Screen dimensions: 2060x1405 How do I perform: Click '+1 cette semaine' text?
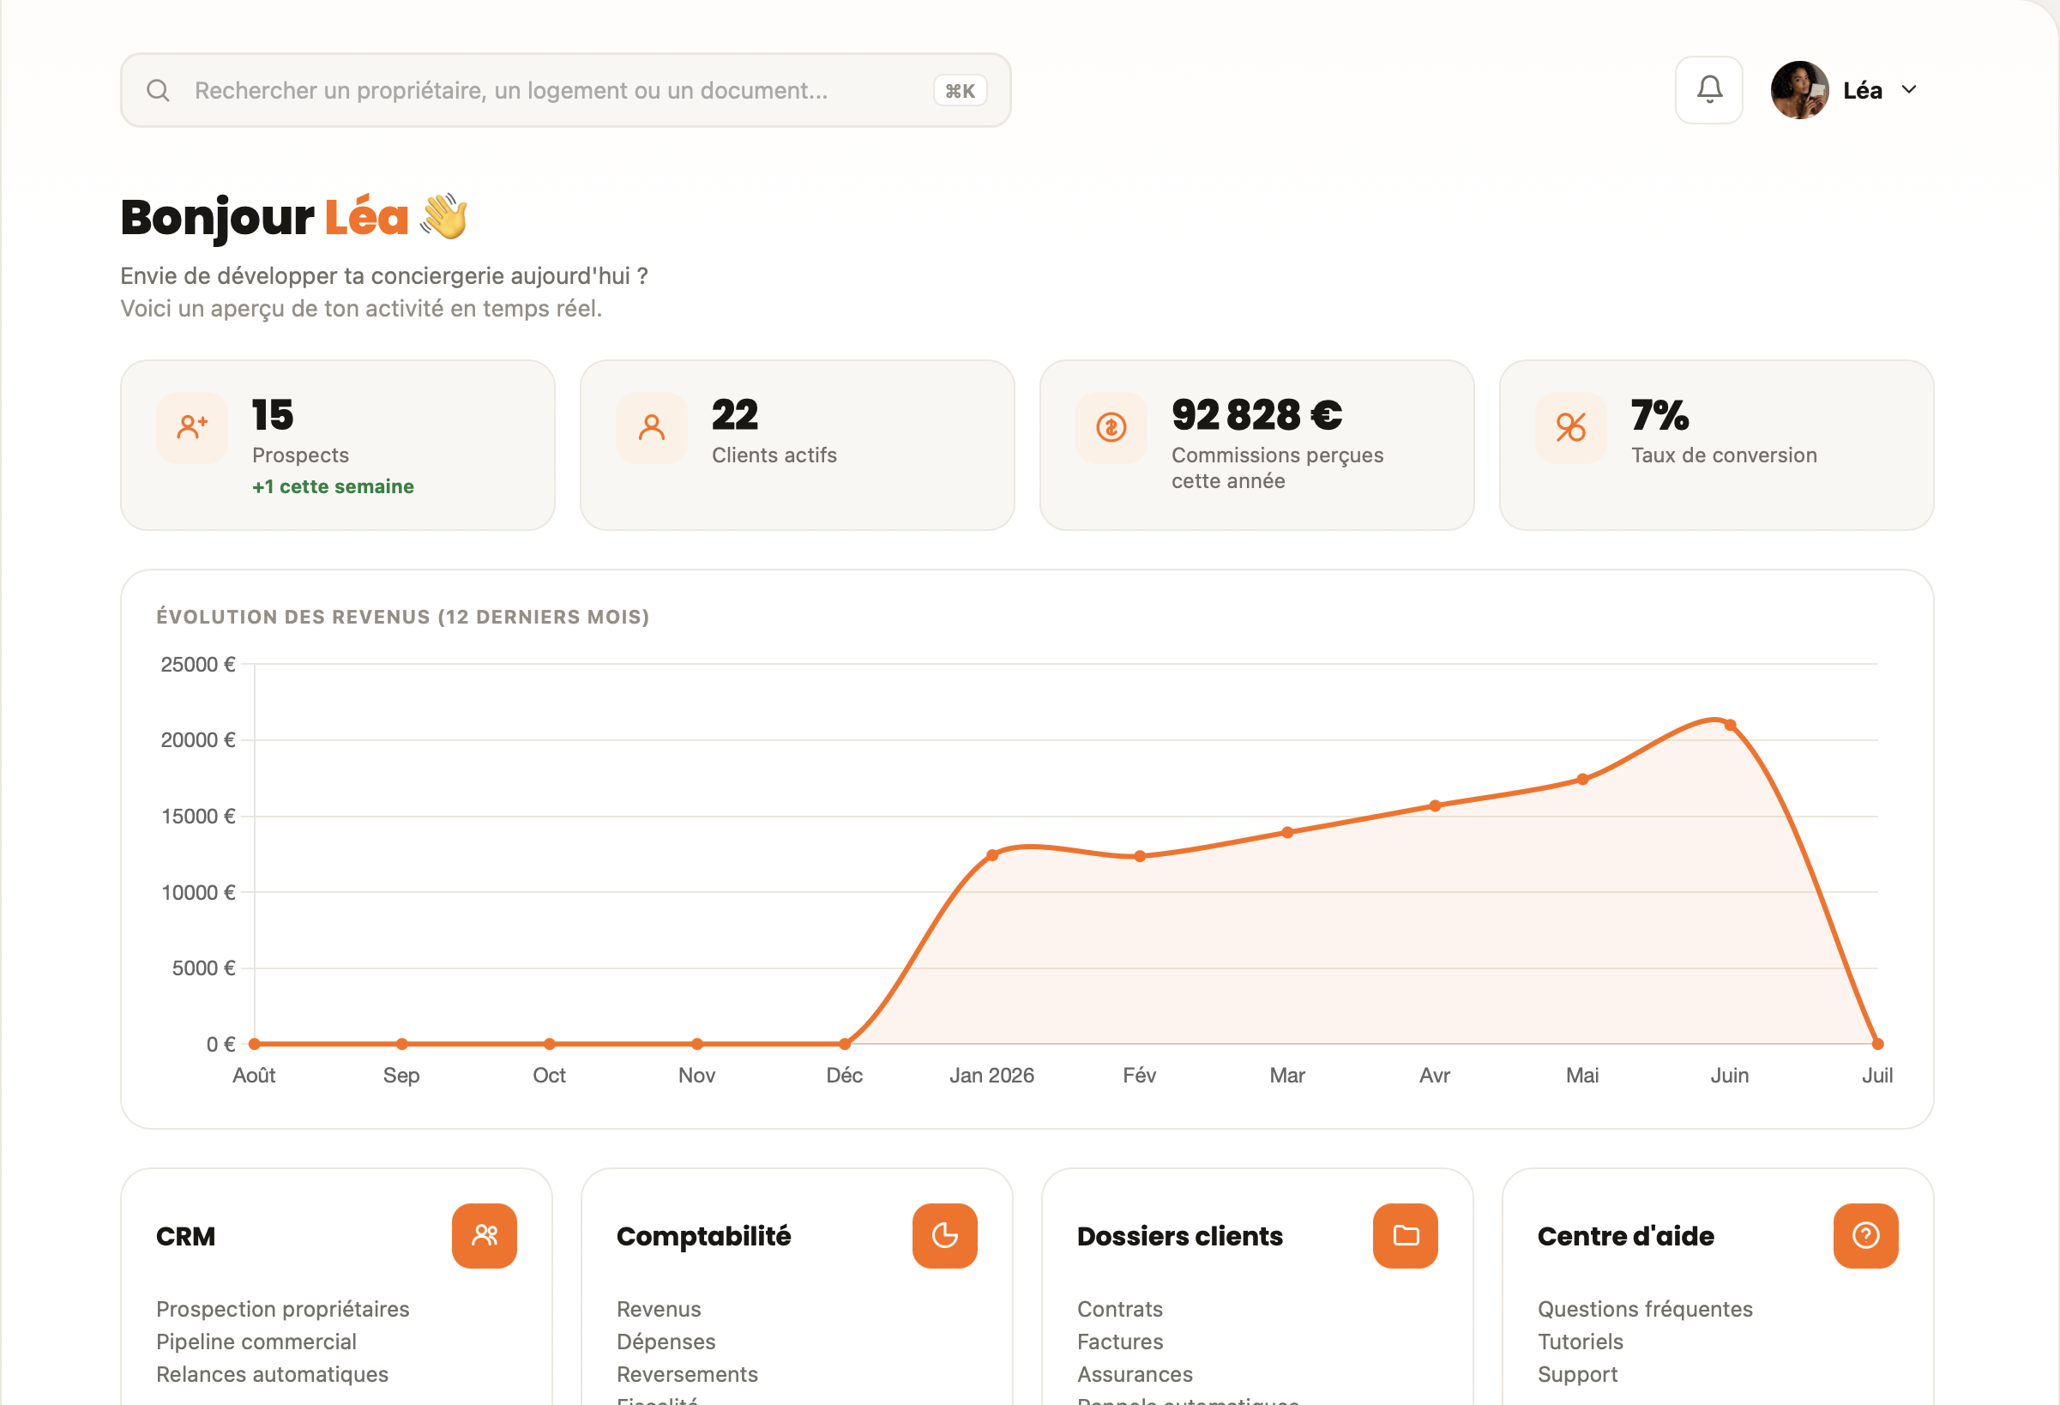pyautogui.click(x=333, y=486)
